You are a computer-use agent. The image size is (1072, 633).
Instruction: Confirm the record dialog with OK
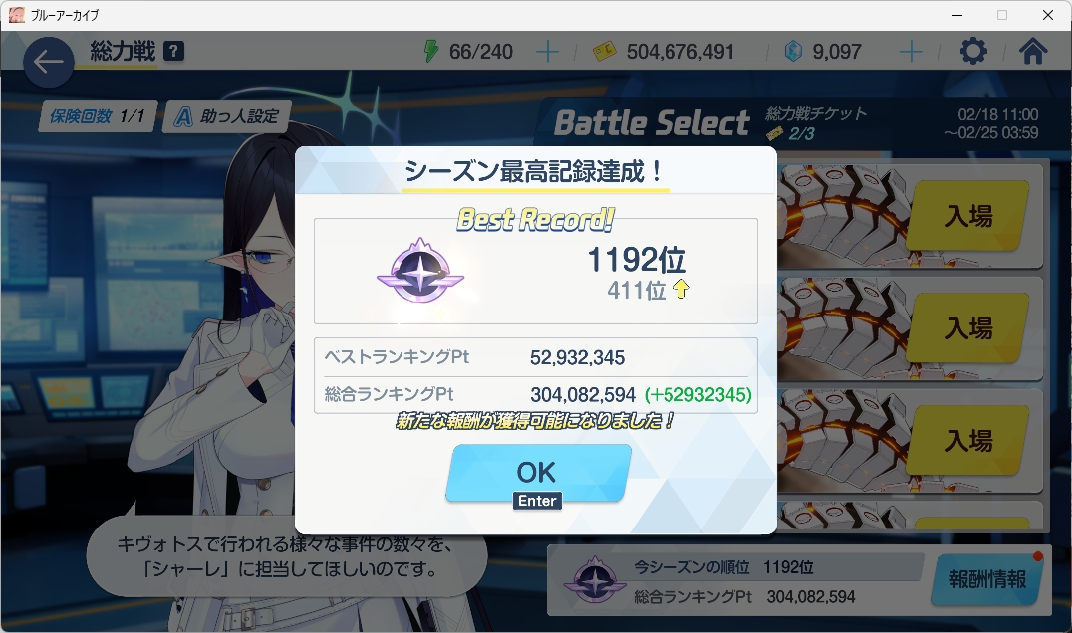pos(538,473)
